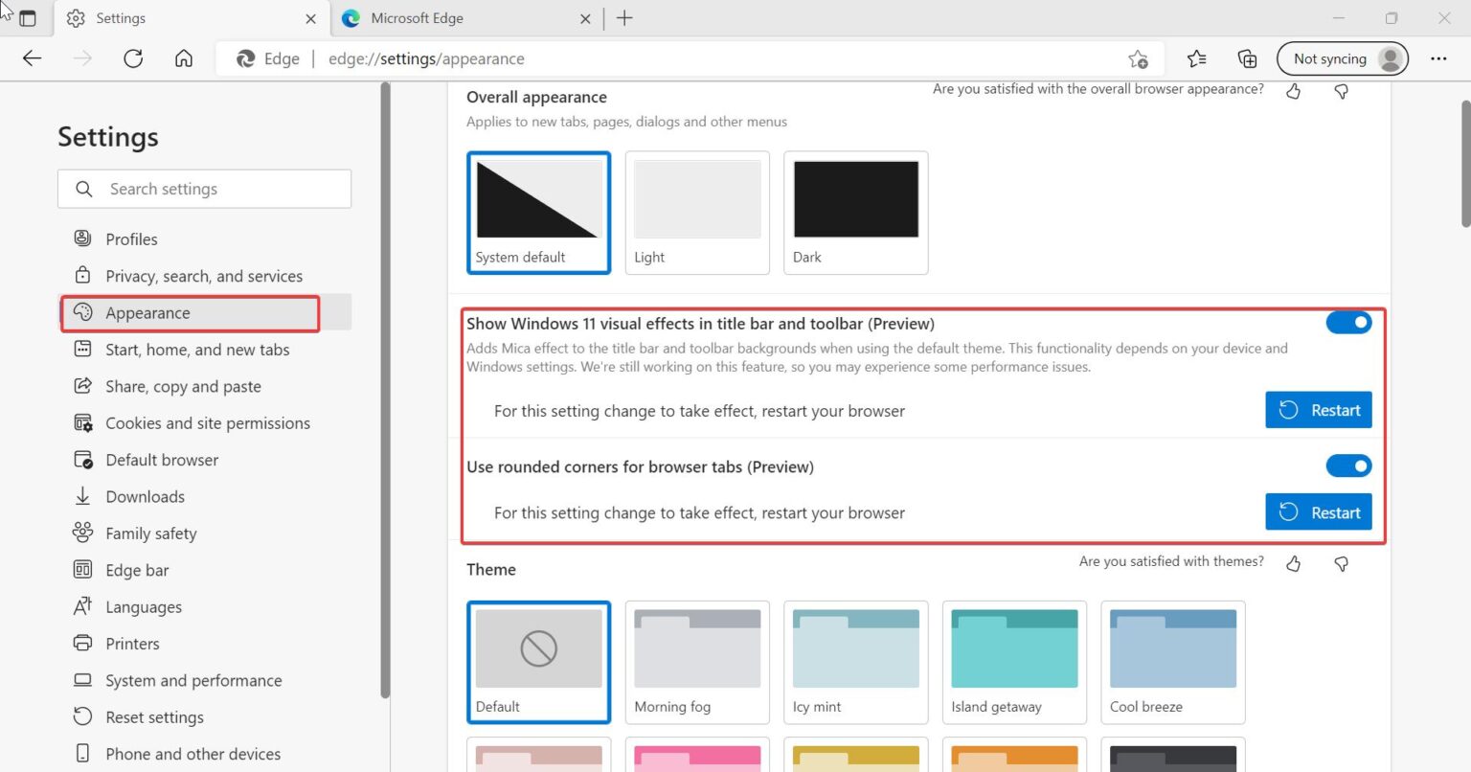Screen dimensions: 1471x772
Task: Open the Downloads section in settings sidebar
Action: (x=145, y=496)
